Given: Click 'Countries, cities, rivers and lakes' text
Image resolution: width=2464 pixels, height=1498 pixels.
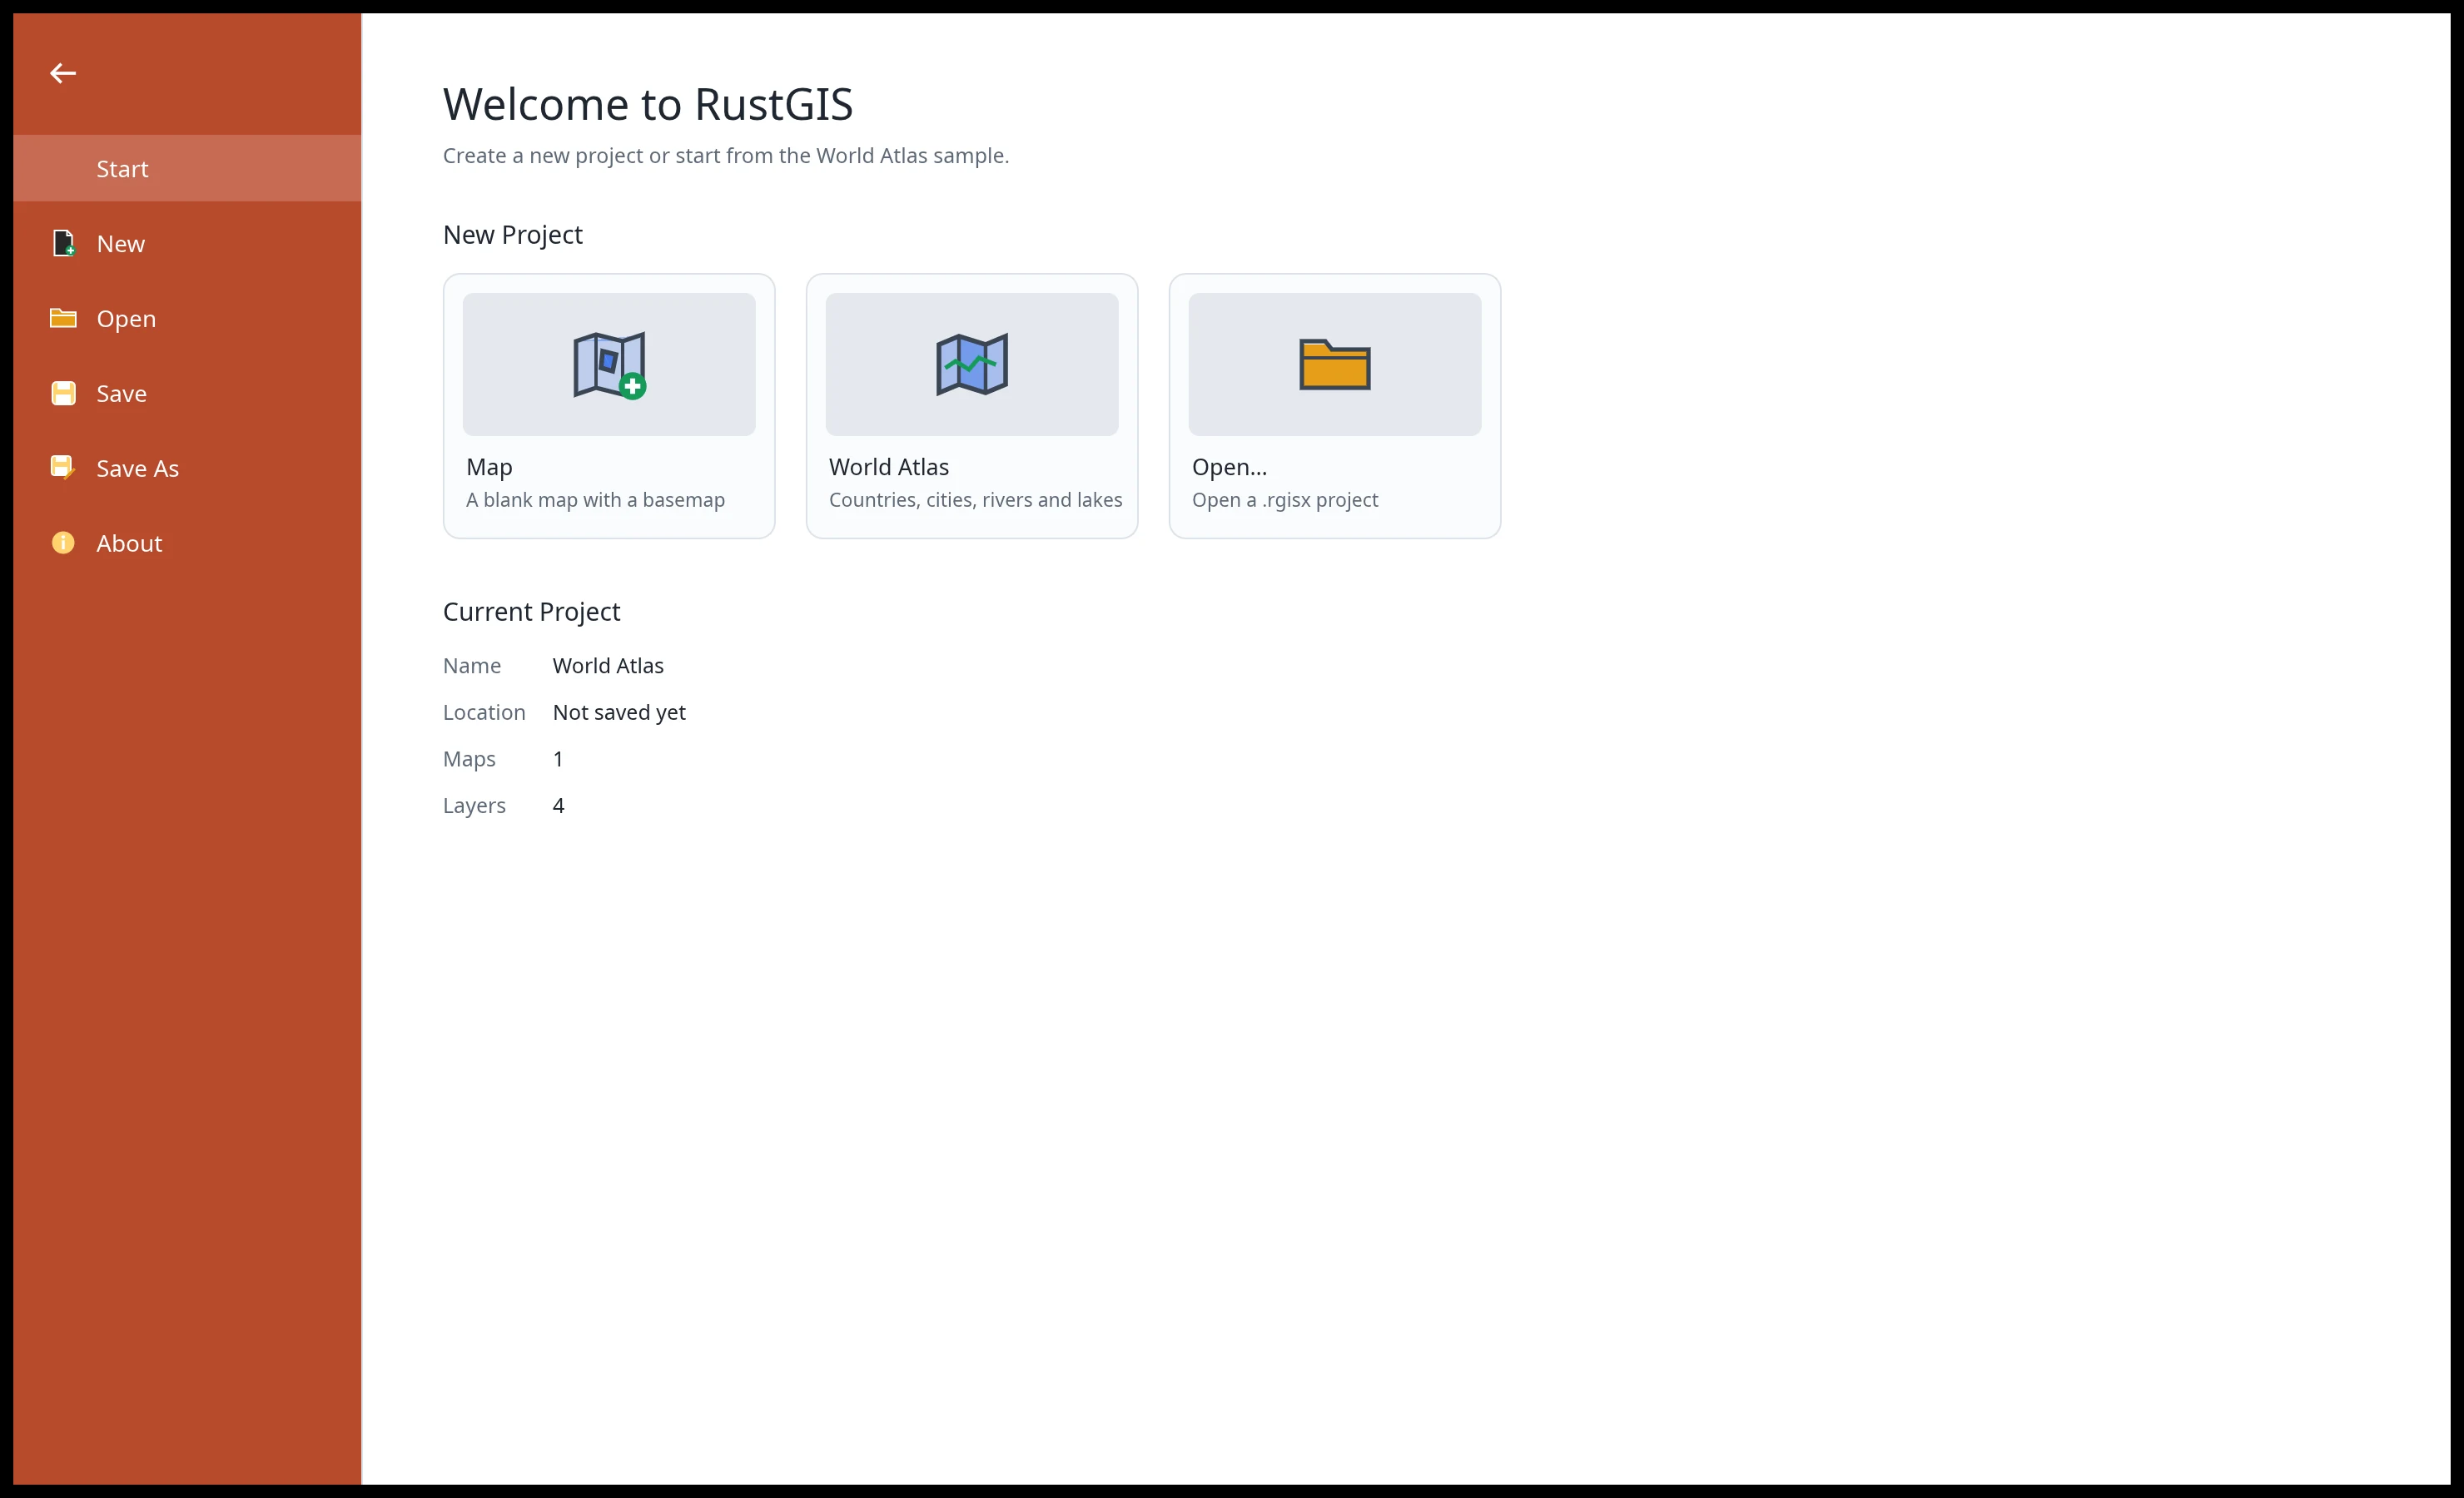Looking at the screenshot, I should click(975, 500).
